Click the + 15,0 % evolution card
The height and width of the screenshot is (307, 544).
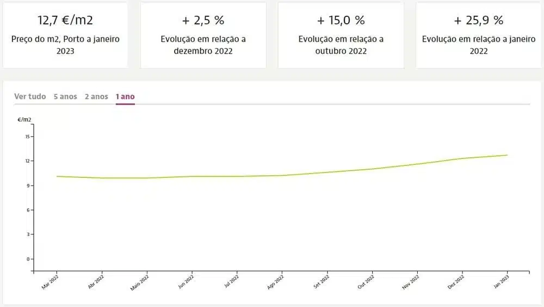[x=341, y=35]
